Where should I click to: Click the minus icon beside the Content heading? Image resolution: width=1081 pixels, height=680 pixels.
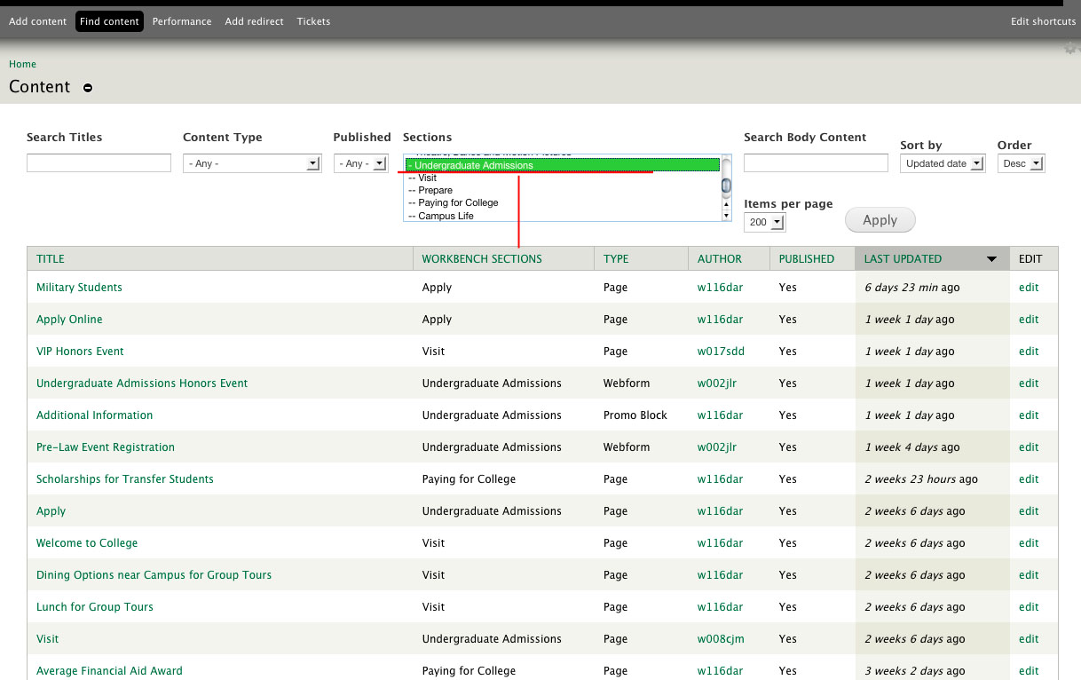pyautogui.click(x=87, y=88)
